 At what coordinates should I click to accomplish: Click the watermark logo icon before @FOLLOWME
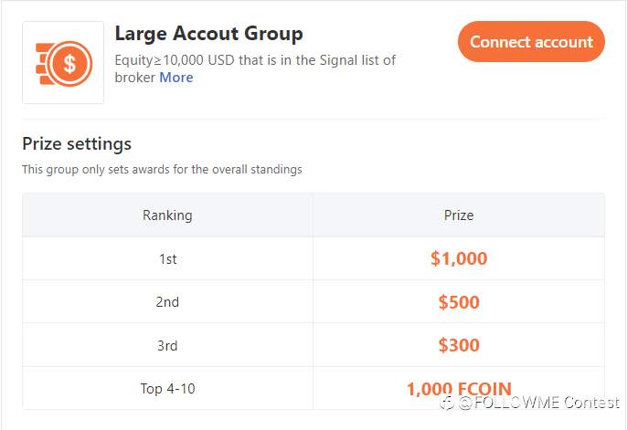[x=447, y=404]
